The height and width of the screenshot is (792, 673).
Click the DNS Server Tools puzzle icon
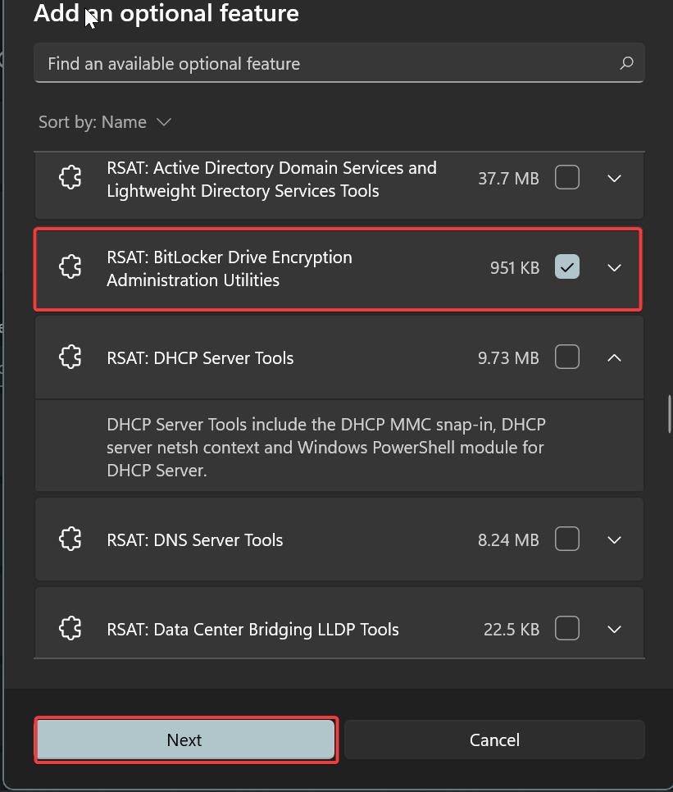(x=70, y=539)
